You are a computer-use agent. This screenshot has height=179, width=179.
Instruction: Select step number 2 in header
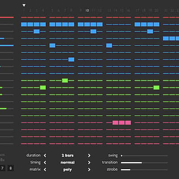pos(30,10)
